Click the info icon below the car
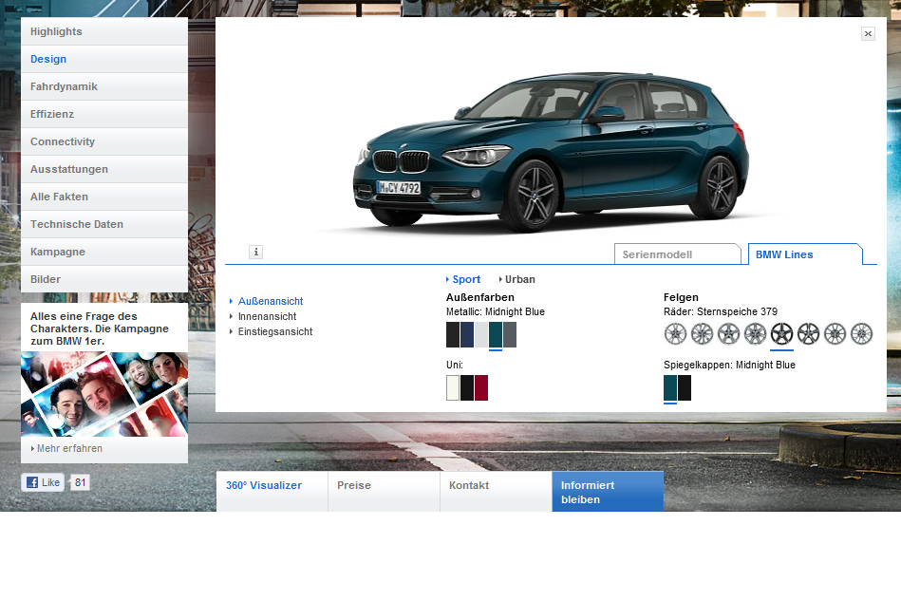The width and height of the screenshot is (901, 601). [255, 252]
